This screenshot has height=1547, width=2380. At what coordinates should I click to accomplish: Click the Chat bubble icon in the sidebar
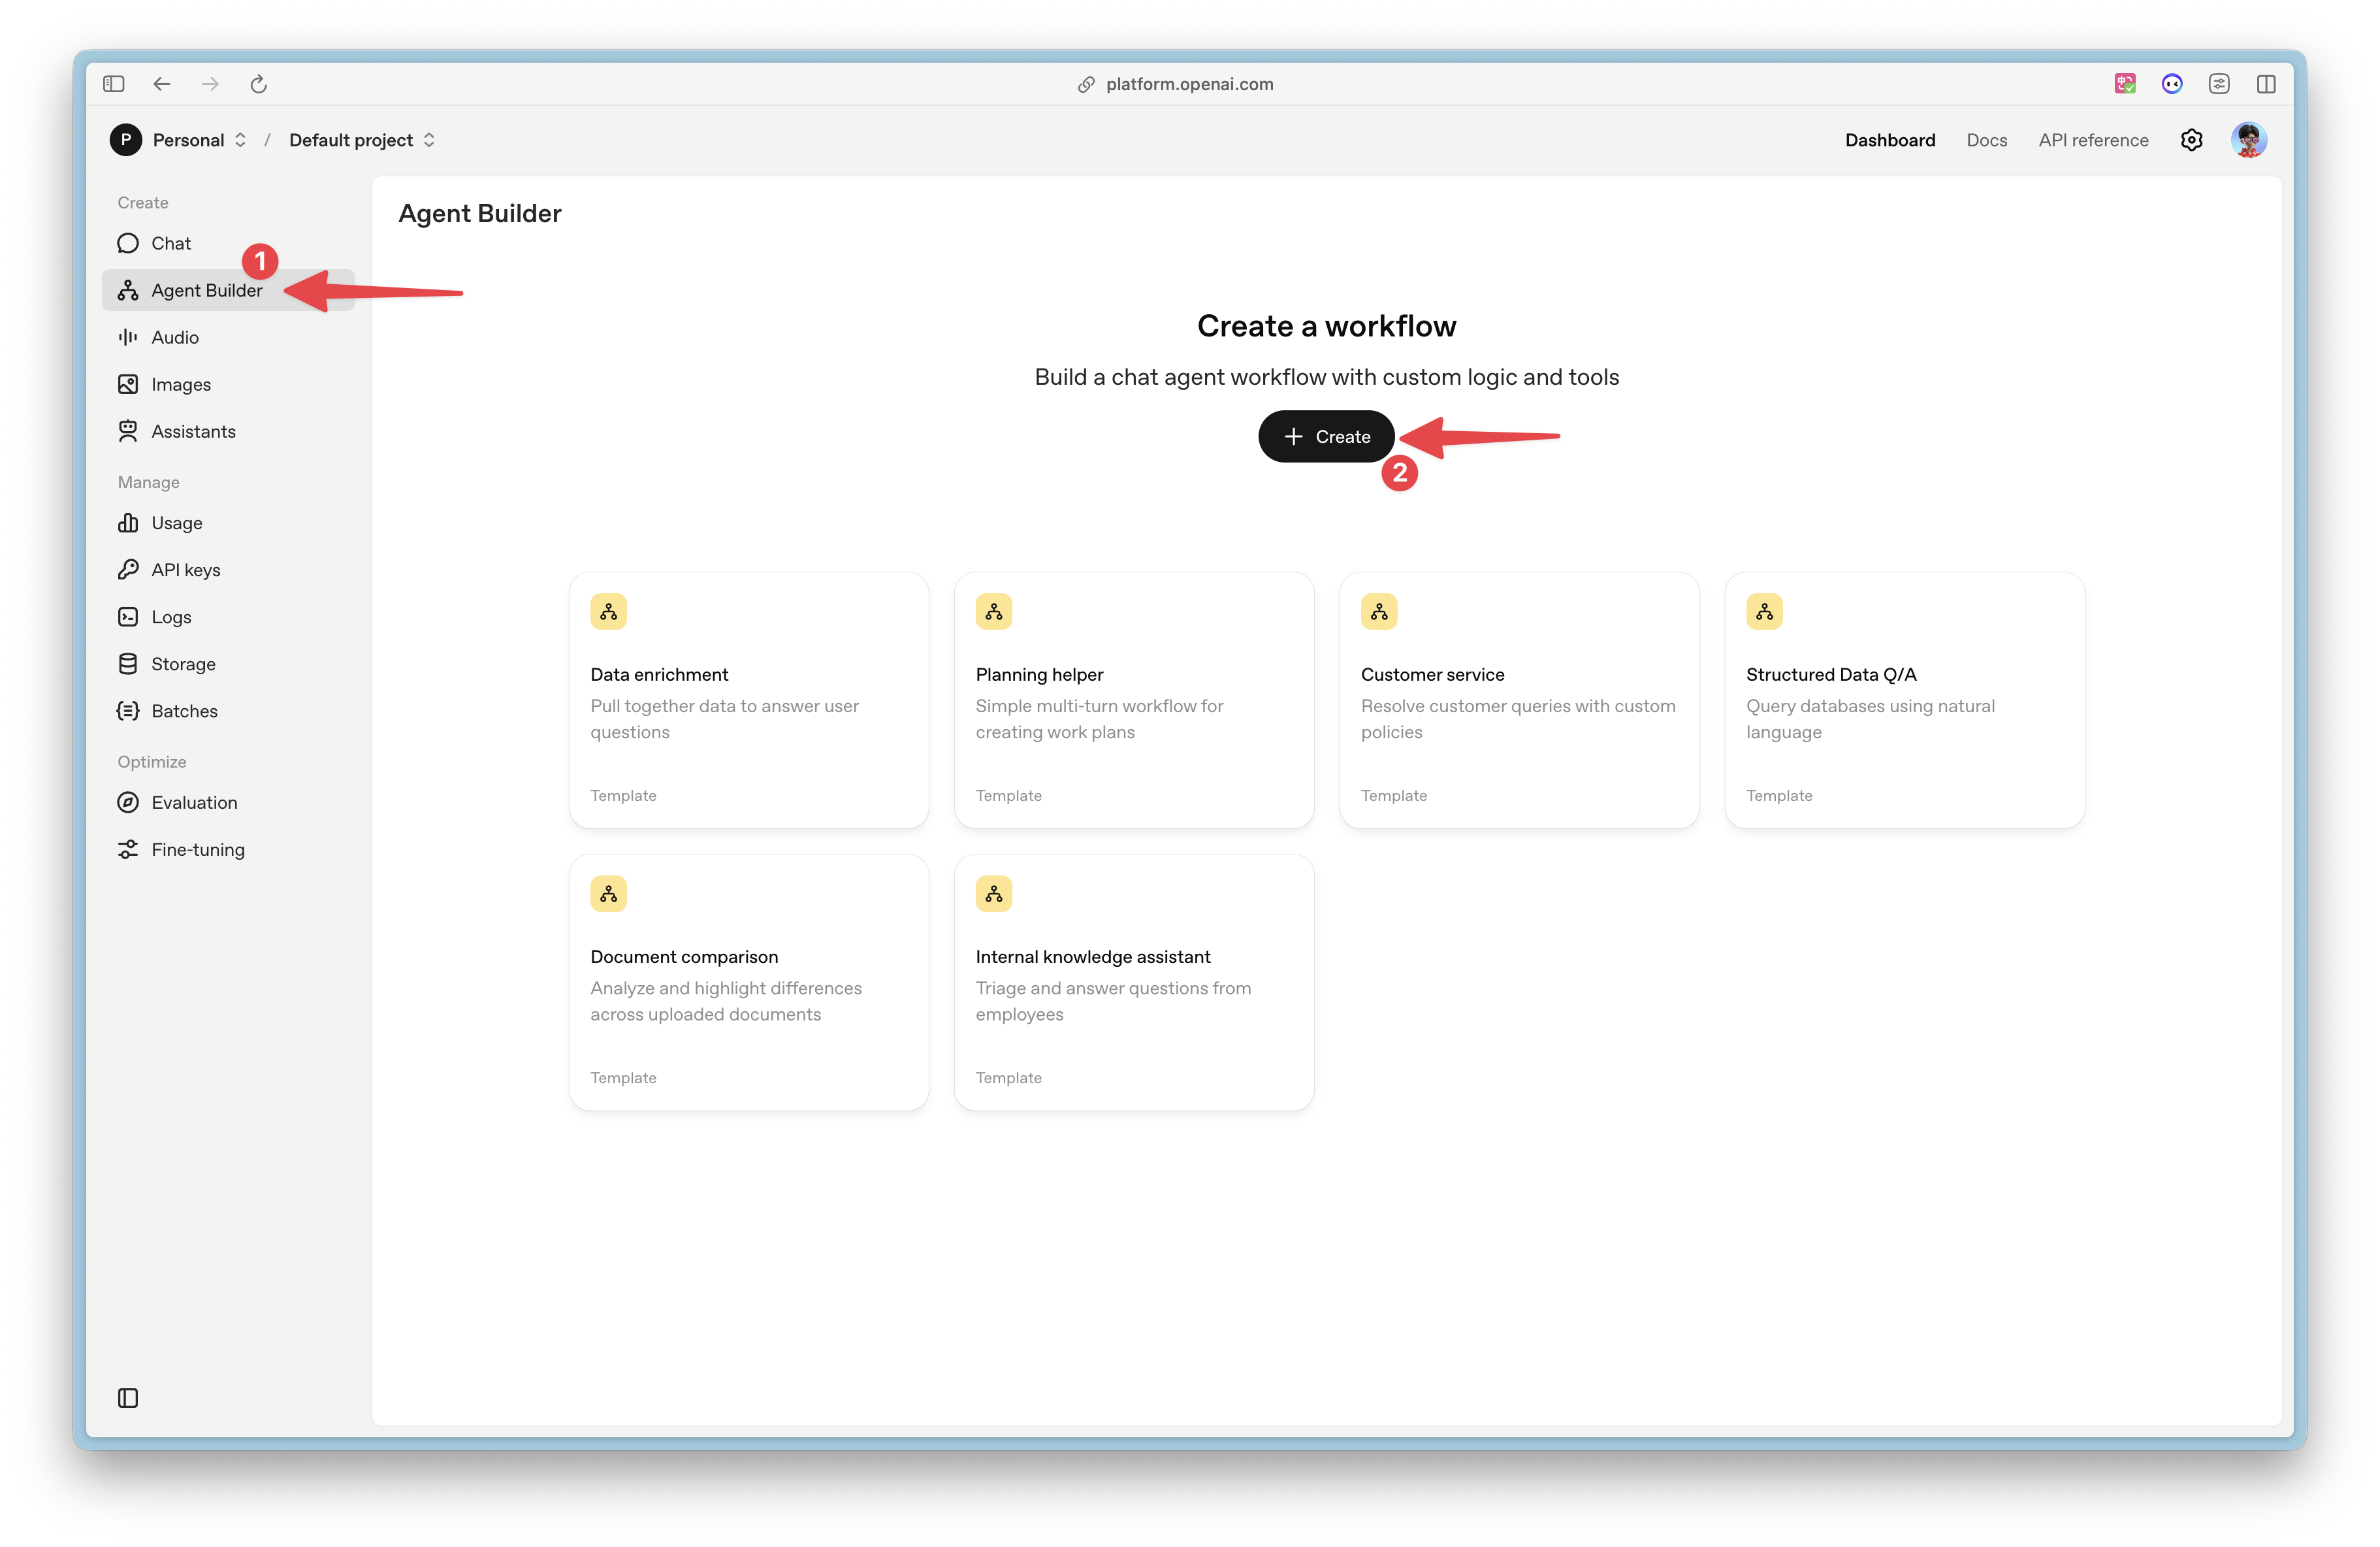pyautogui.click(x=128, y=243)
